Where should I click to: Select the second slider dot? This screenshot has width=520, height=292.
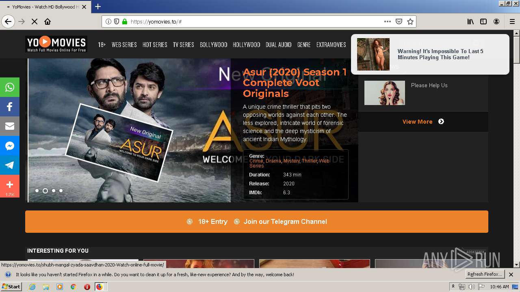point(45,191)
